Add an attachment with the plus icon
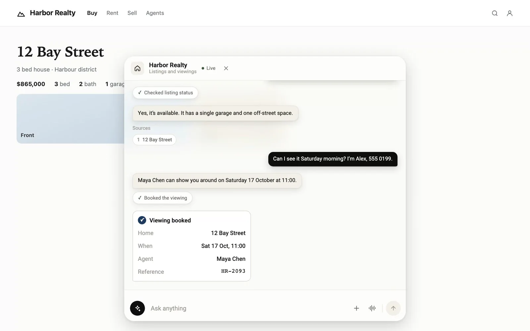Screen dimensions: 530x331 pyautogui.click(x=356, y=308)
